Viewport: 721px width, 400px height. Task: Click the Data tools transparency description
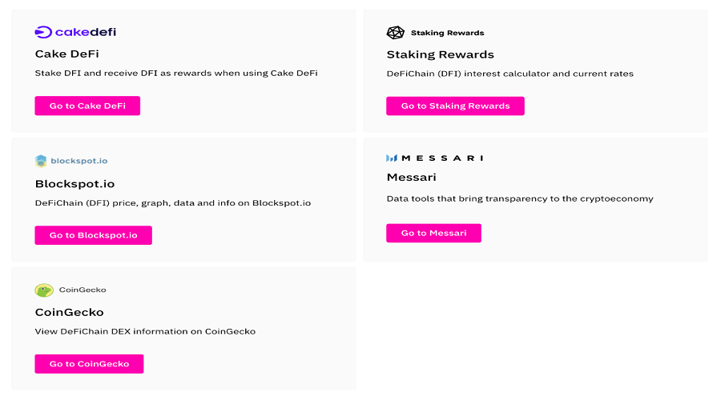pyautogui.click(x=520, y=199)
